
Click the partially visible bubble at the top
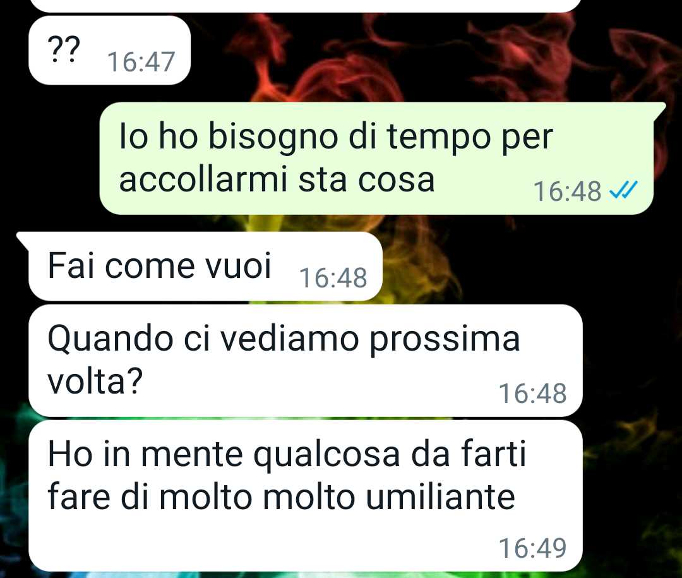(x=306, y=6)
